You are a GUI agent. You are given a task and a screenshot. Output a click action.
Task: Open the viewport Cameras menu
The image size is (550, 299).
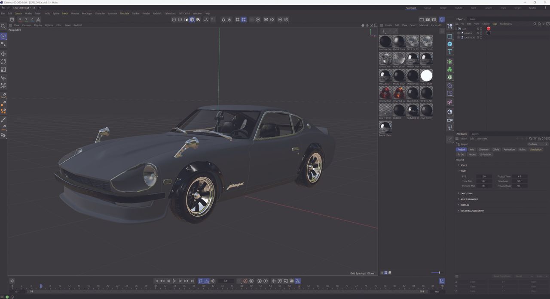coord(27,25)
